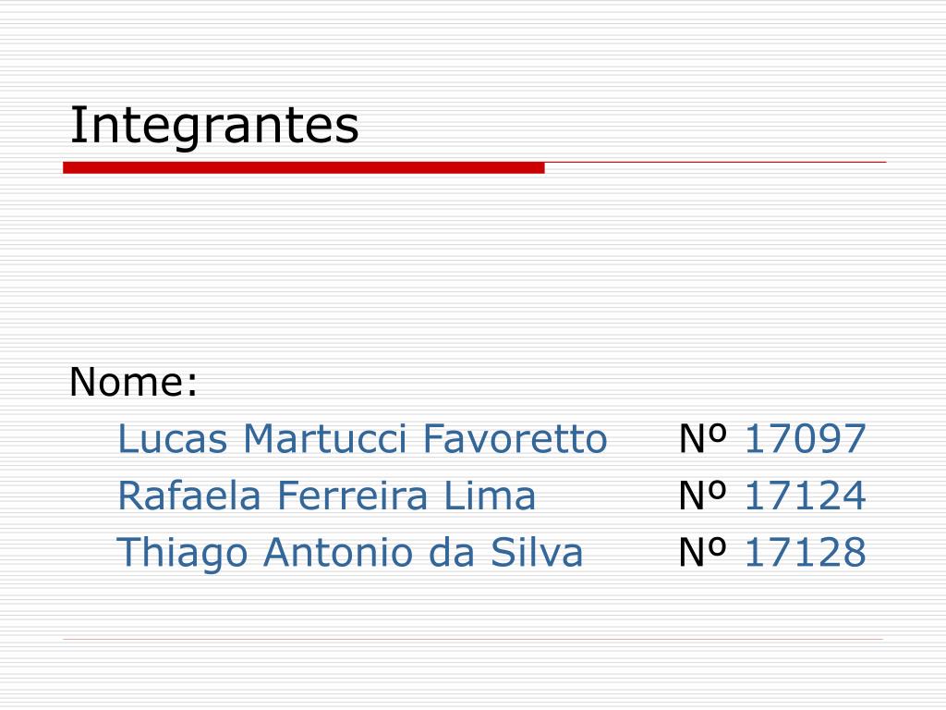
Task: Click the first name Rafaela
Action: tap(188, 496)
